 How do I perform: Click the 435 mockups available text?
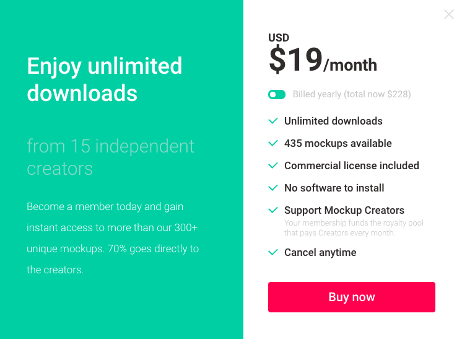pyautogui.click(x=338, y=143)
